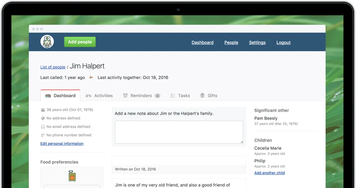Viewport: 356px width, 188px height.
Task: Click the gift box icon
Action: (x=202, y=96)
